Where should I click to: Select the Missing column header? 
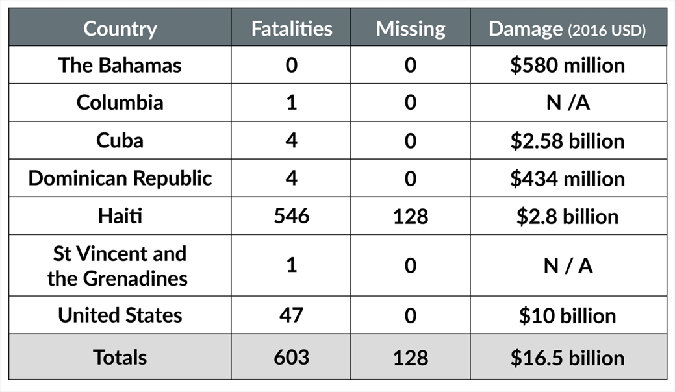pos(411,29)
